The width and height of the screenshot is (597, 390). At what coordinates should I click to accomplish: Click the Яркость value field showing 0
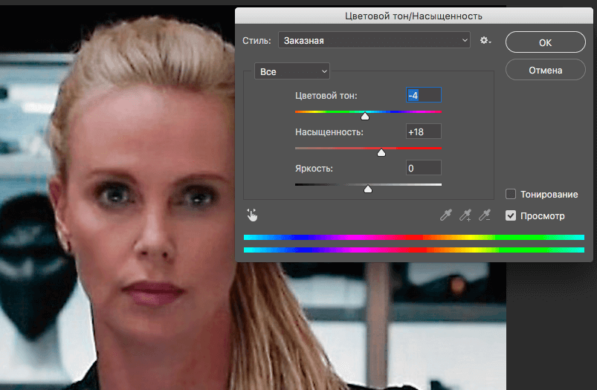coord(423,168)
